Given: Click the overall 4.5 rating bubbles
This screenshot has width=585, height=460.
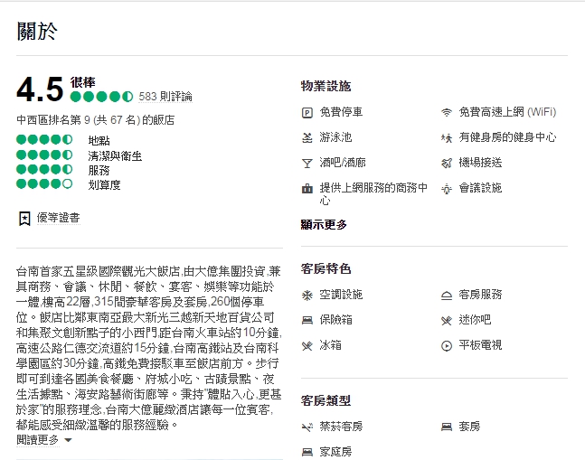Looking at the screenshot, I should pos(101,97).
